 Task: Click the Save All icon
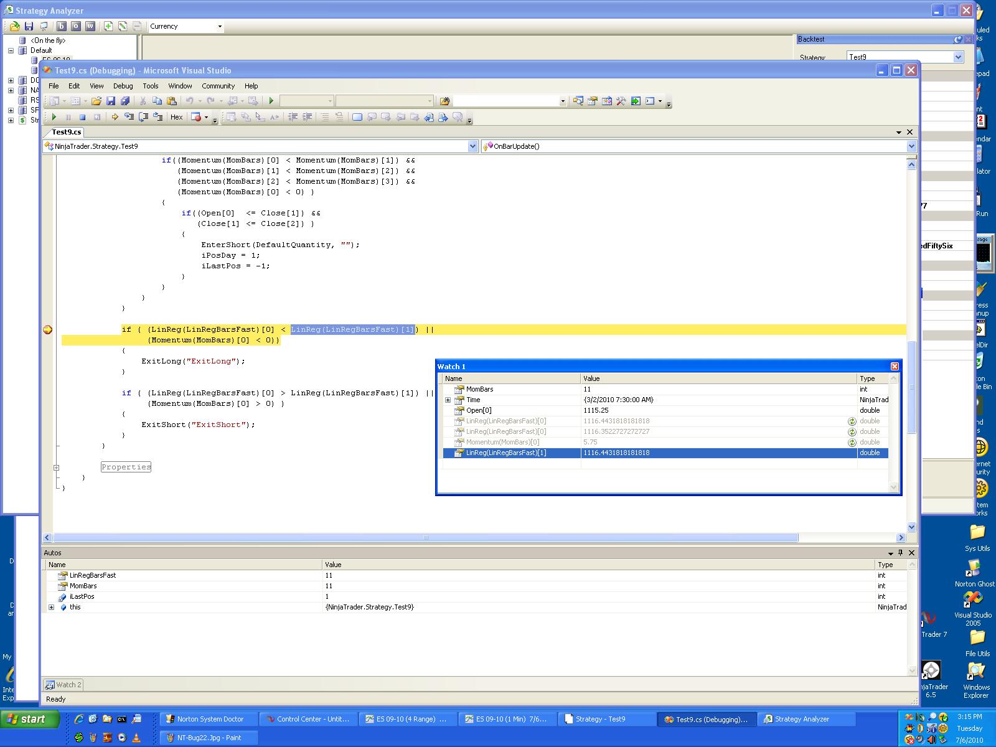click(x=125, y=101)
